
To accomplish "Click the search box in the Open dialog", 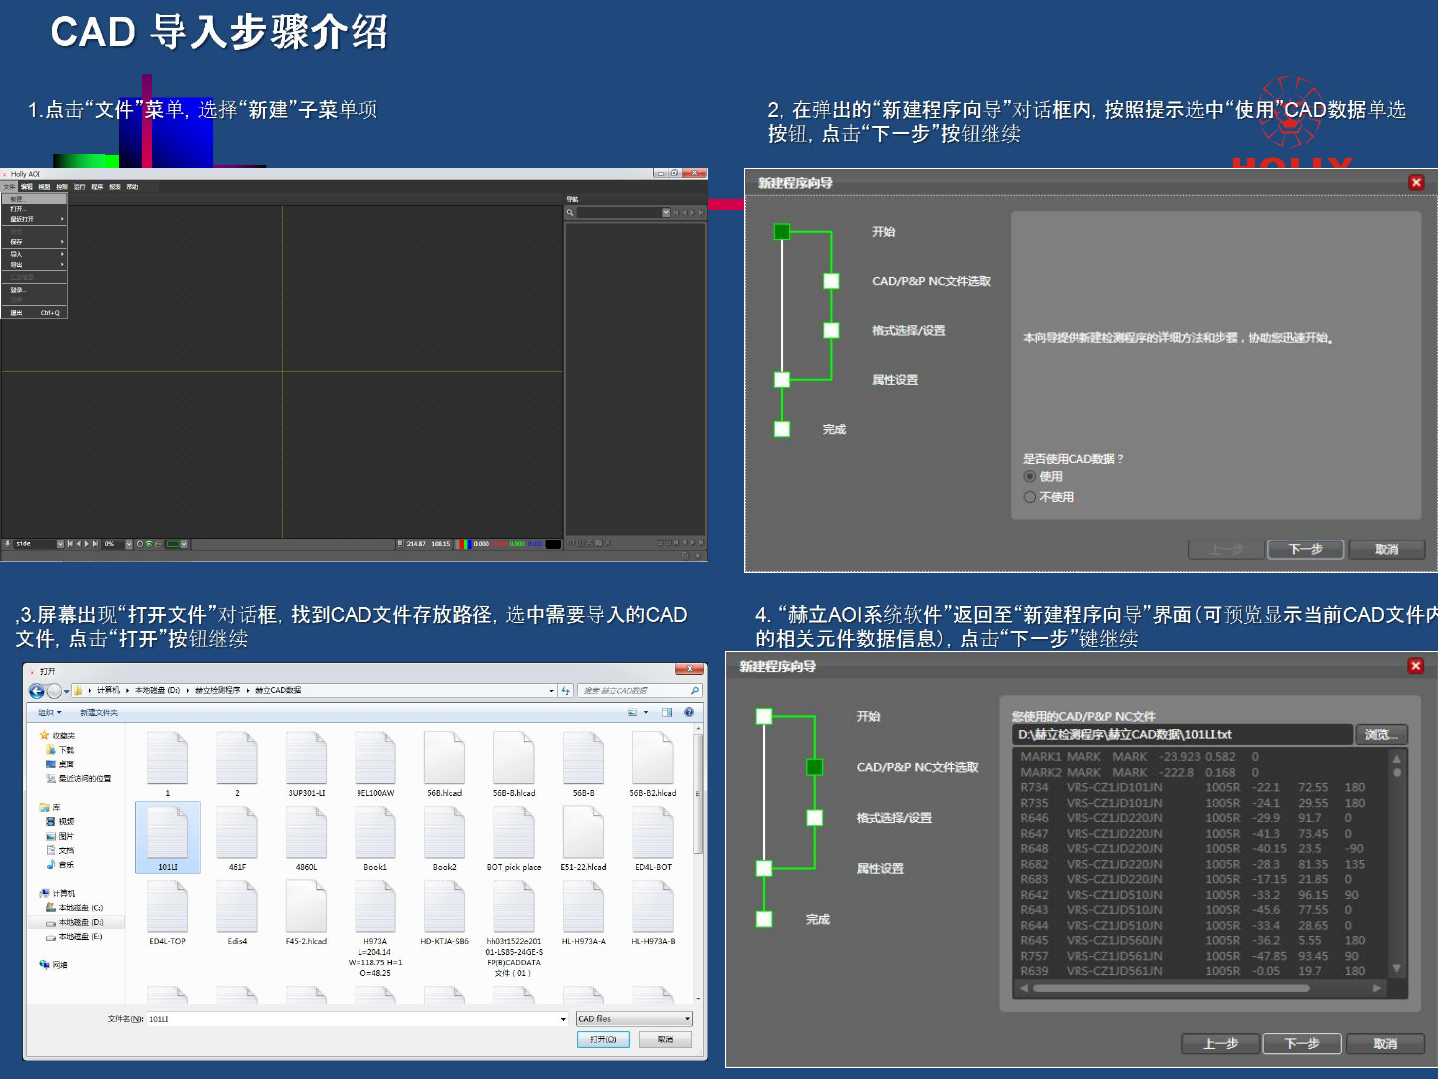I will 640,690.
